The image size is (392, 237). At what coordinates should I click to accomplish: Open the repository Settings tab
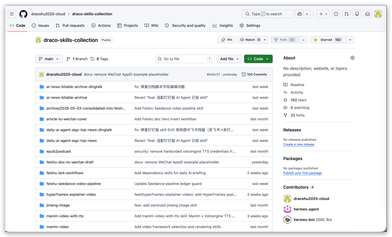[250, 25]
